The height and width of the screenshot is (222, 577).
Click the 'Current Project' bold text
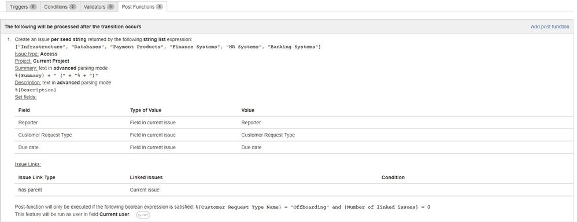51,61
